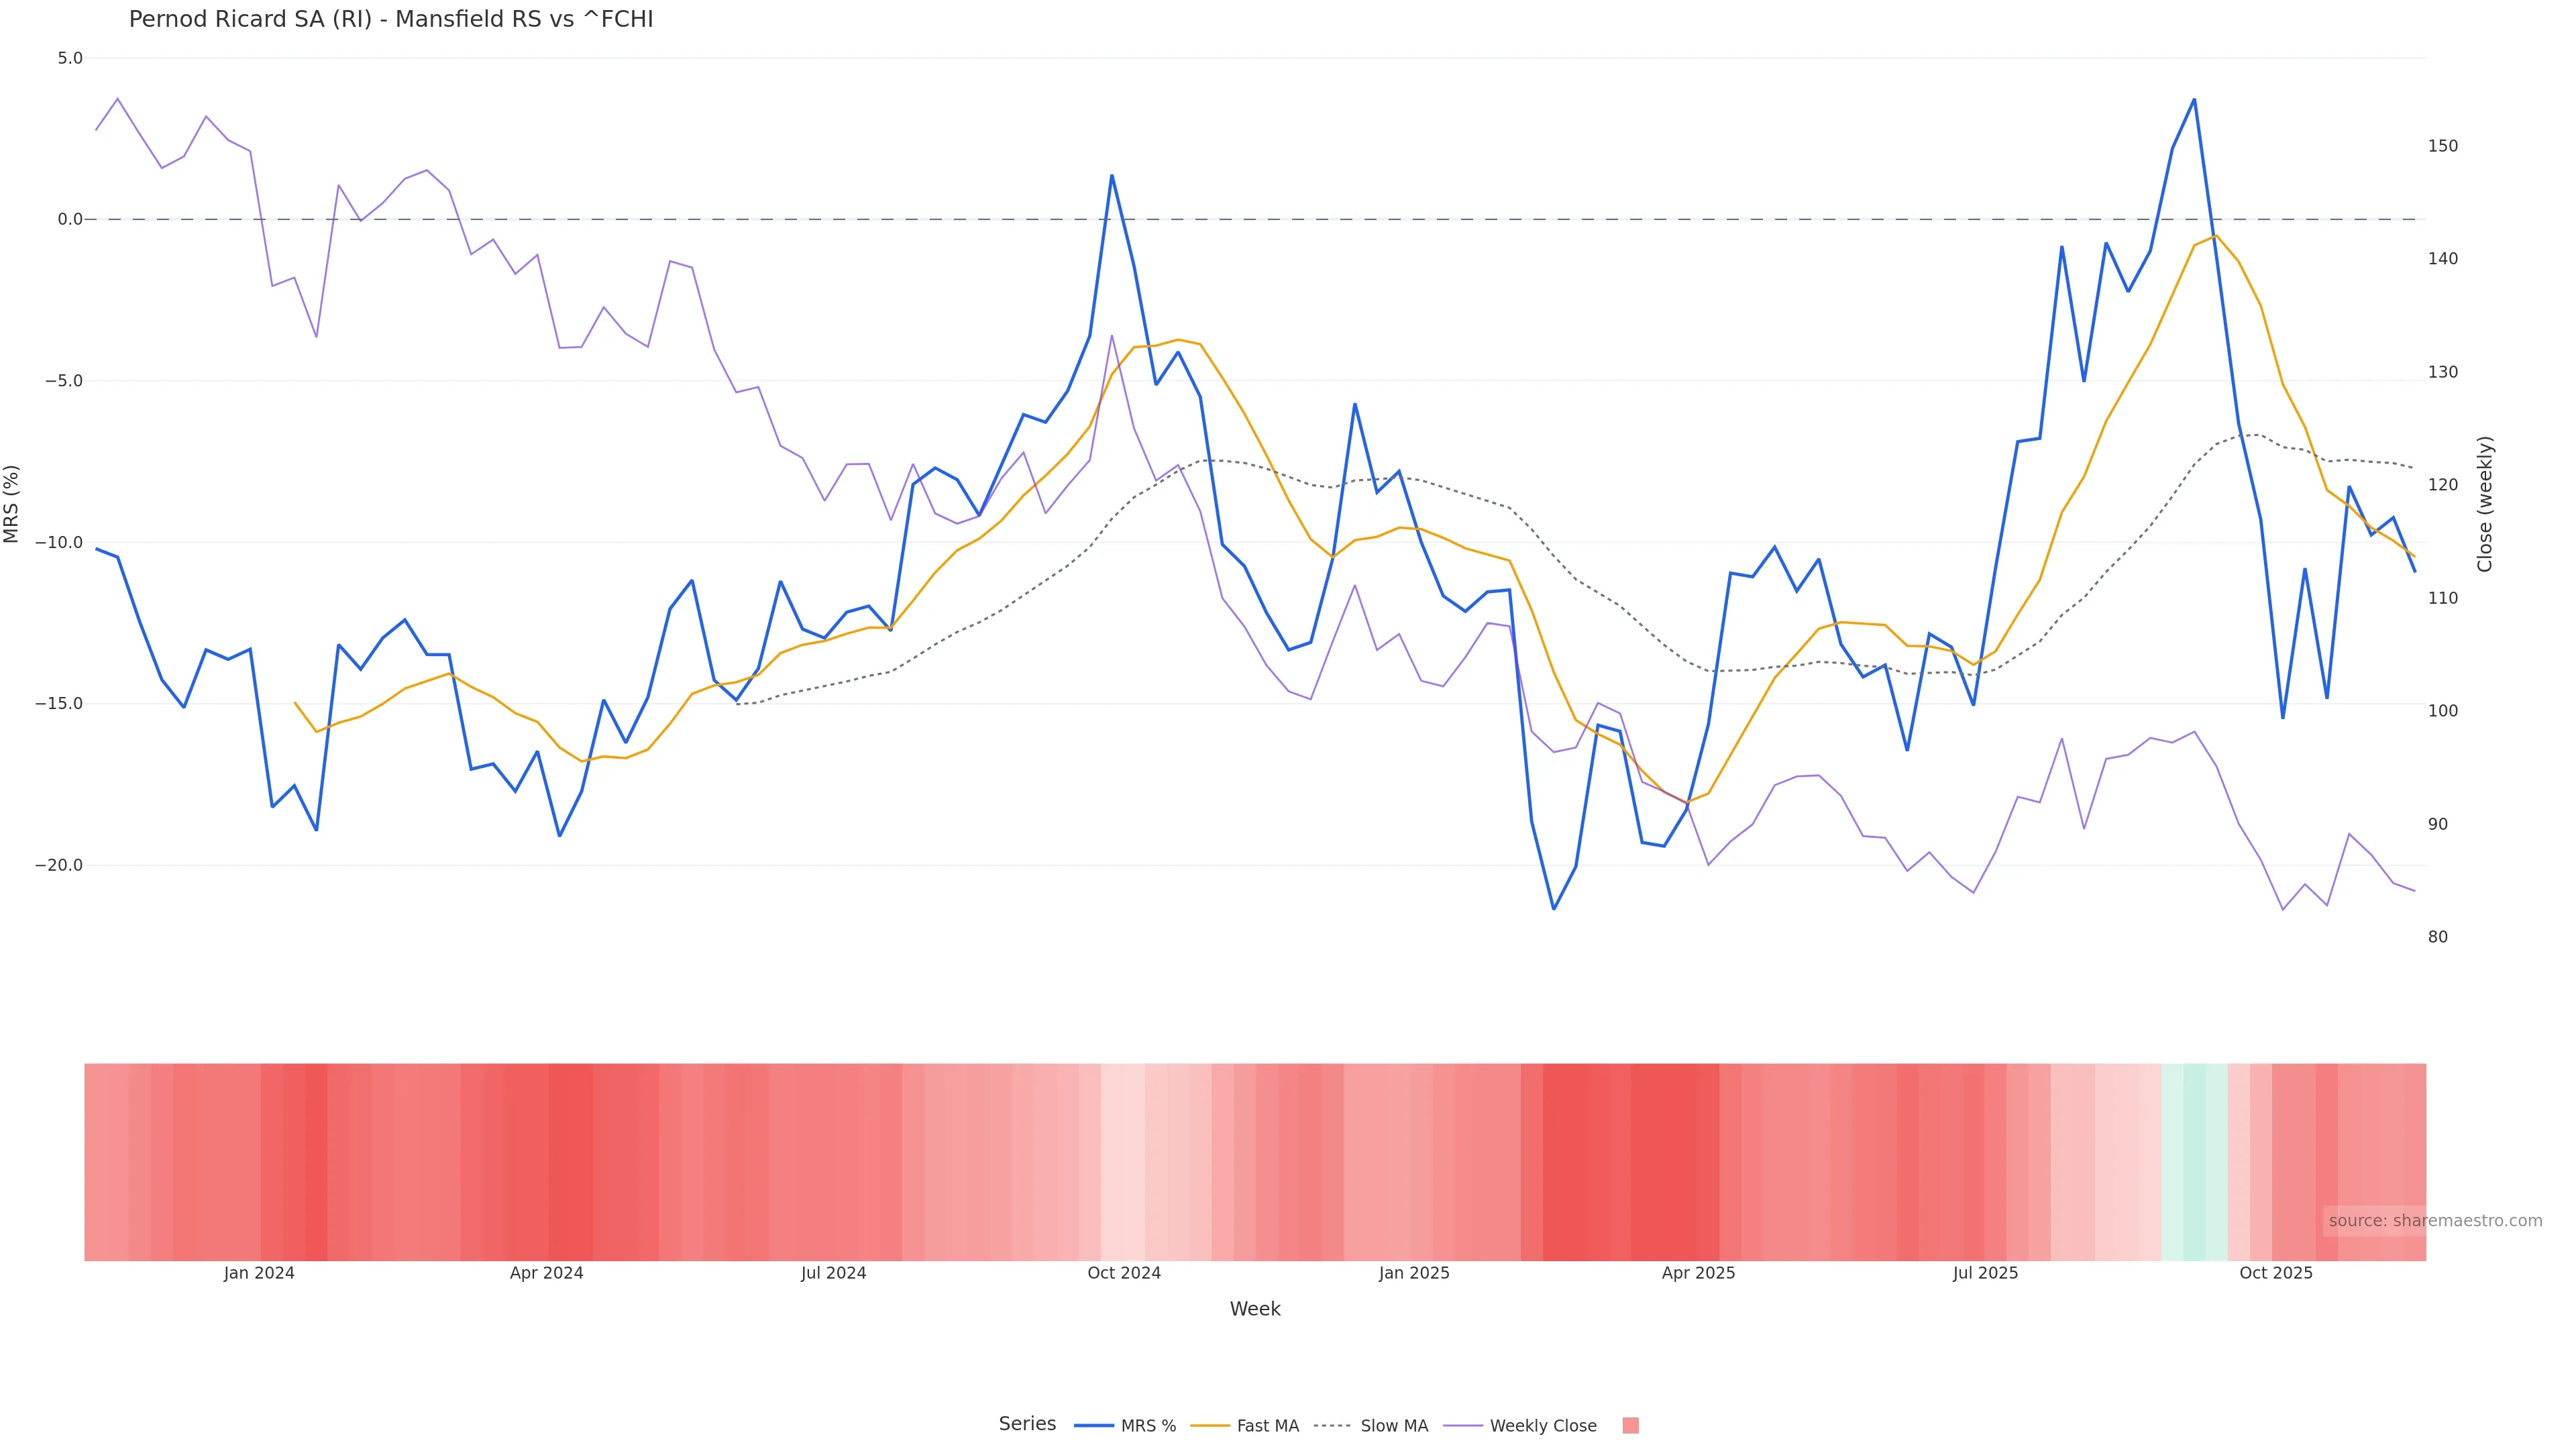Image resolution: width=2576 pixels, height=1449 pixels.
Task: Toggle the Weekly Close legend label
Action: [x=1542, y=1426]
